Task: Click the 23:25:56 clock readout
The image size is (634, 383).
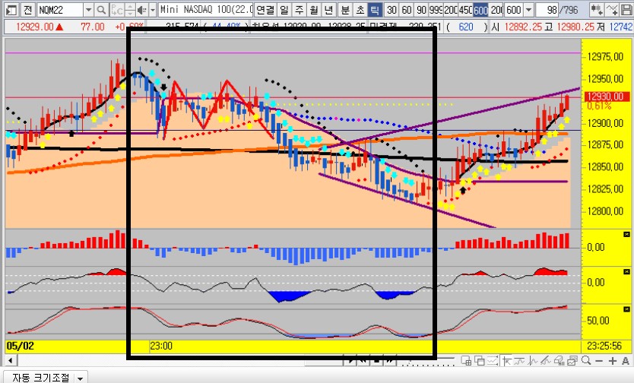Action: (604, 346)
